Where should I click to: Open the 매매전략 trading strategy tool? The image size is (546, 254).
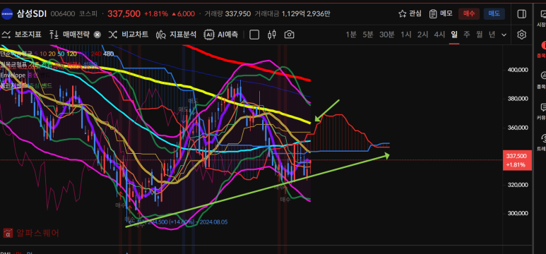pyautogui.click(x=70, y=35)
